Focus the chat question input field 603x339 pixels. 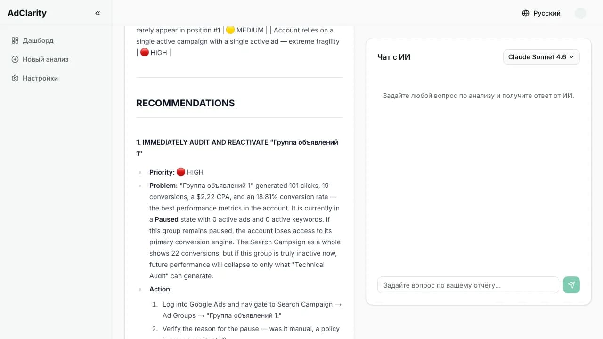pyautogui.click(x=468, y=285)
